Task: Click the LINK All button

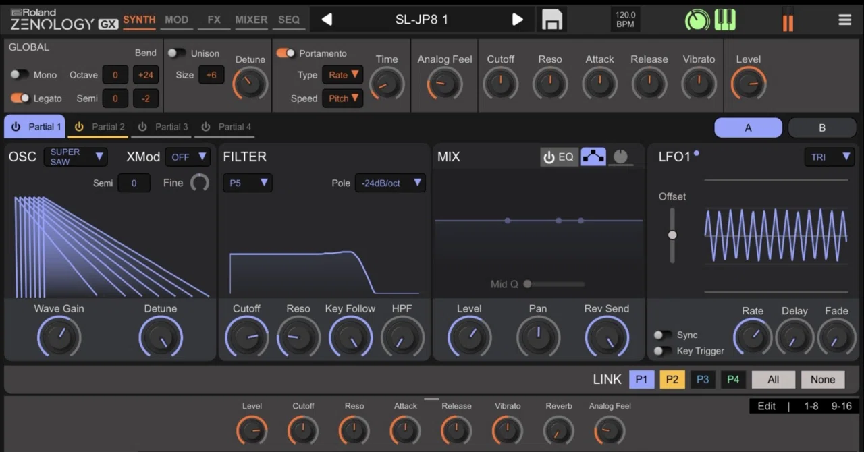Action: (774, 379)
